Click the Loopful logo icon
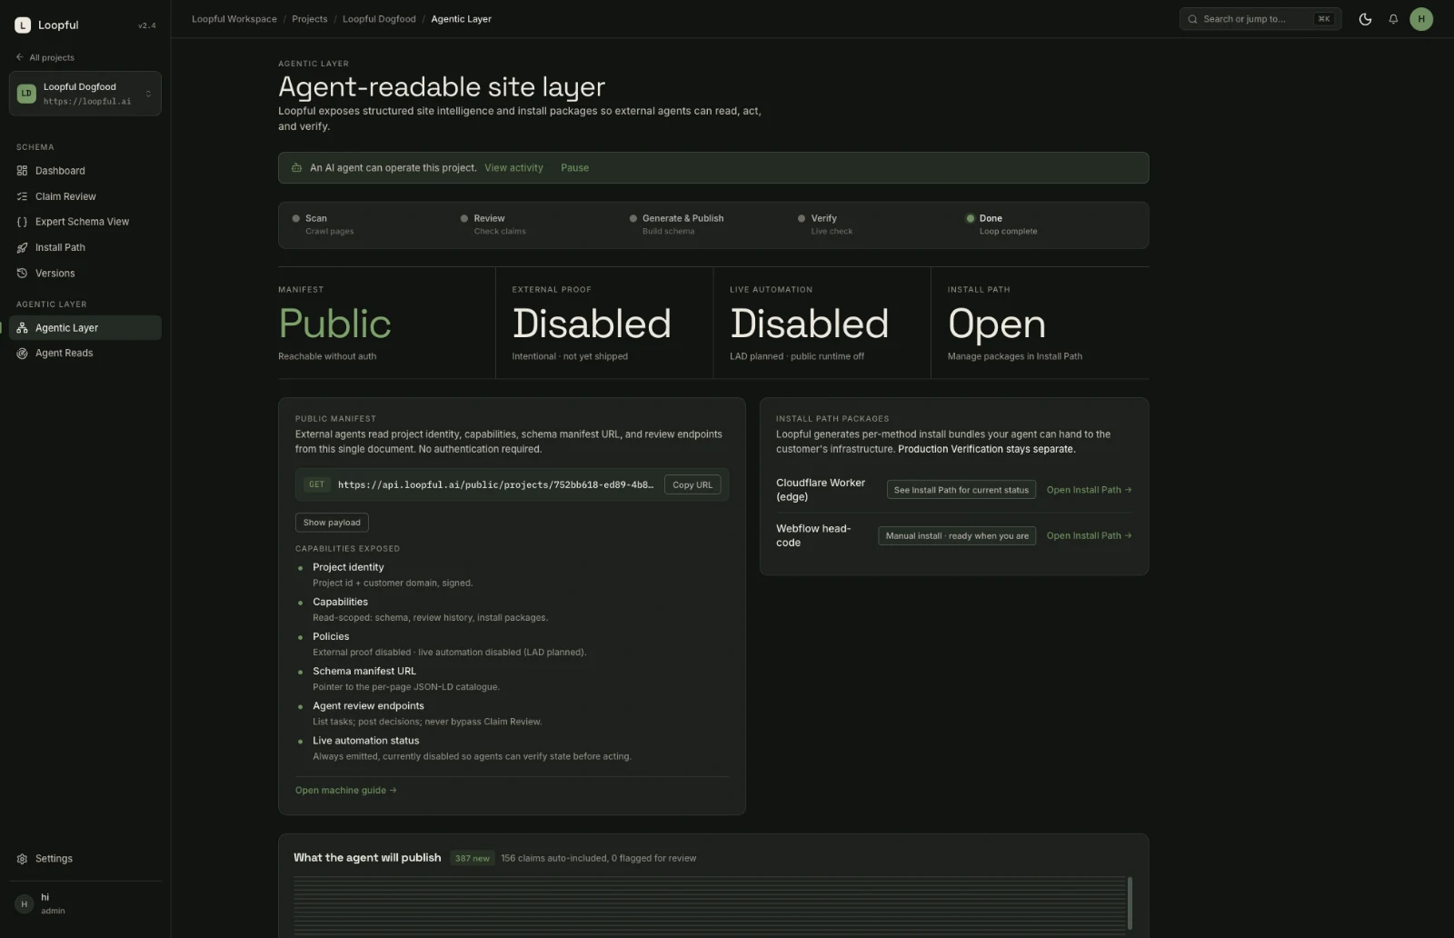 [x=23, y=25]
